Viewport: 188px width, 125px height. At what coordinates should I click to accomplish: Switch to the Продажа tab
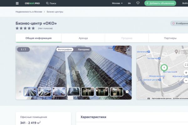tap(127, 38)
